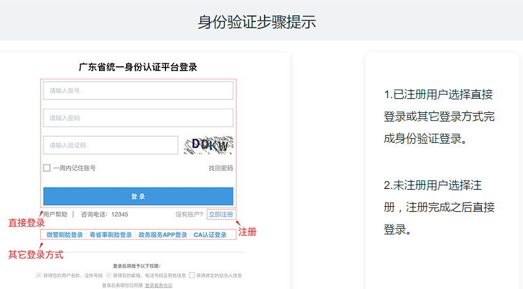Click the 请输入账号 account input field
The width and height of the screenshot is (523, 289).
click(138, 91)
